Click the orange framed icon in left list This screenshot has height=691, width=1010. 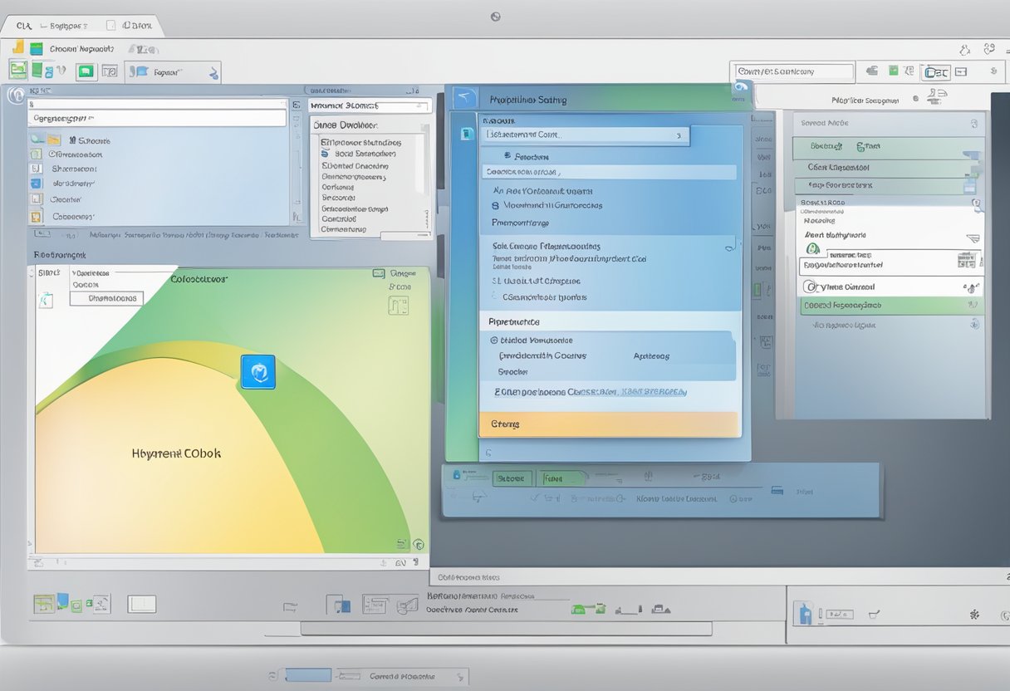point(36,217)
